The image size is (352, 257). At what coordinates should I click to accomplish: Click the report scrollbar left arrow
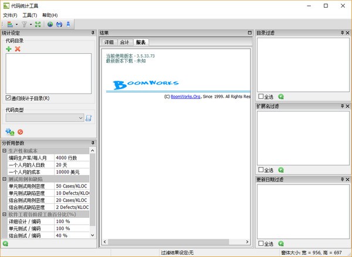[x=105, y=242]
